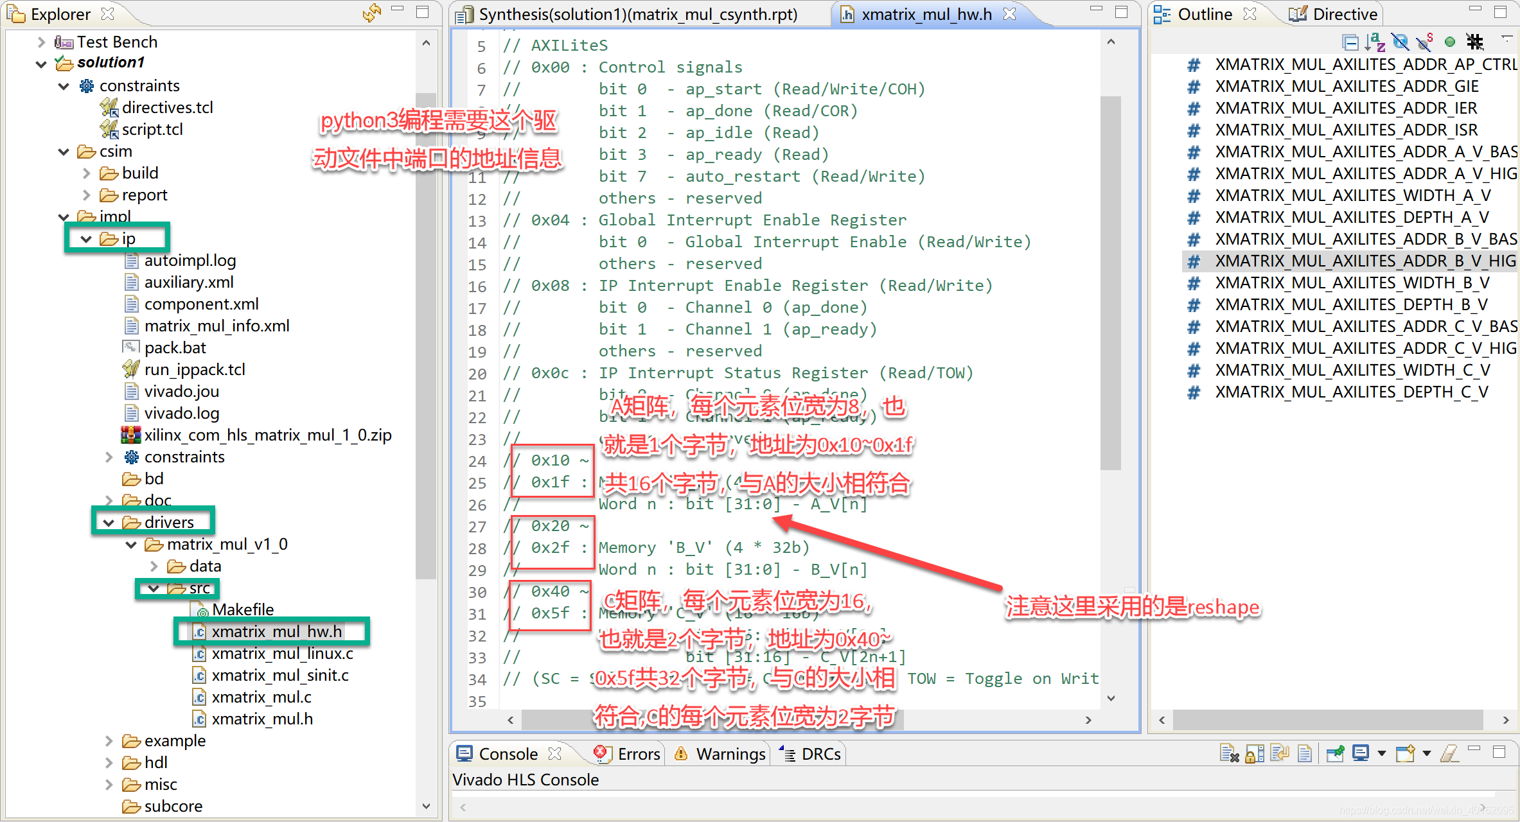This screenshot has height=822, width=1520.
Task: Collapse the constraints folder under solution1
Action: click(64, 86)
